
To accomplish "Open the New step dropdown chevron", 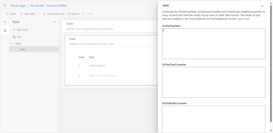I will point(39,14).
